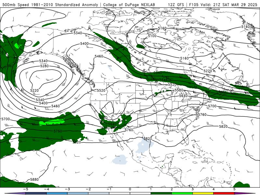Screen dimensions: 260x195
Task: Click the 'F105 Valid: 21Z SAT MAR 29 2025' text
Action: [223, 5]
